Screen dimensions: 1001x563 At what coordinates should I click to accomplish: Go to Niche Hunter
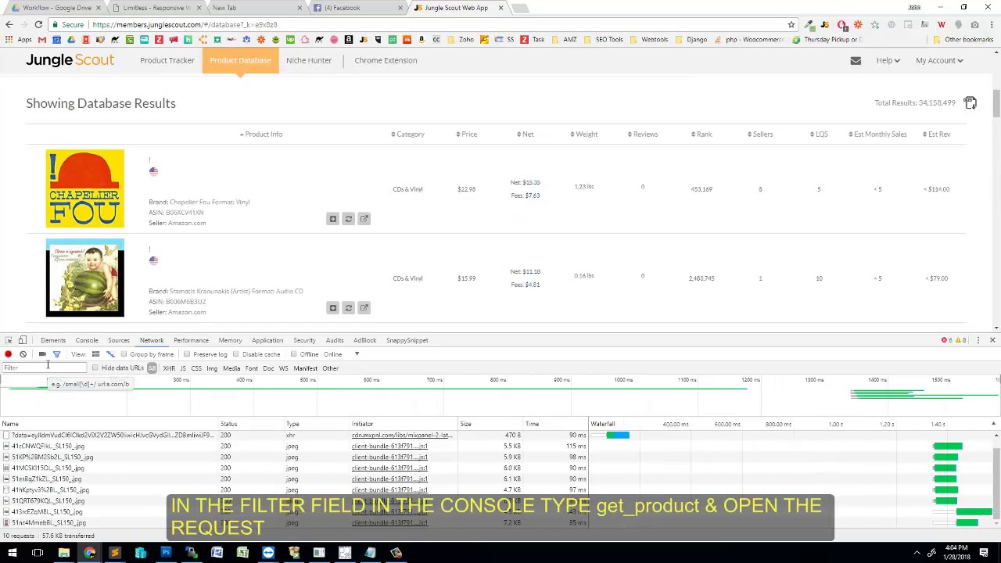coord(309,60)
